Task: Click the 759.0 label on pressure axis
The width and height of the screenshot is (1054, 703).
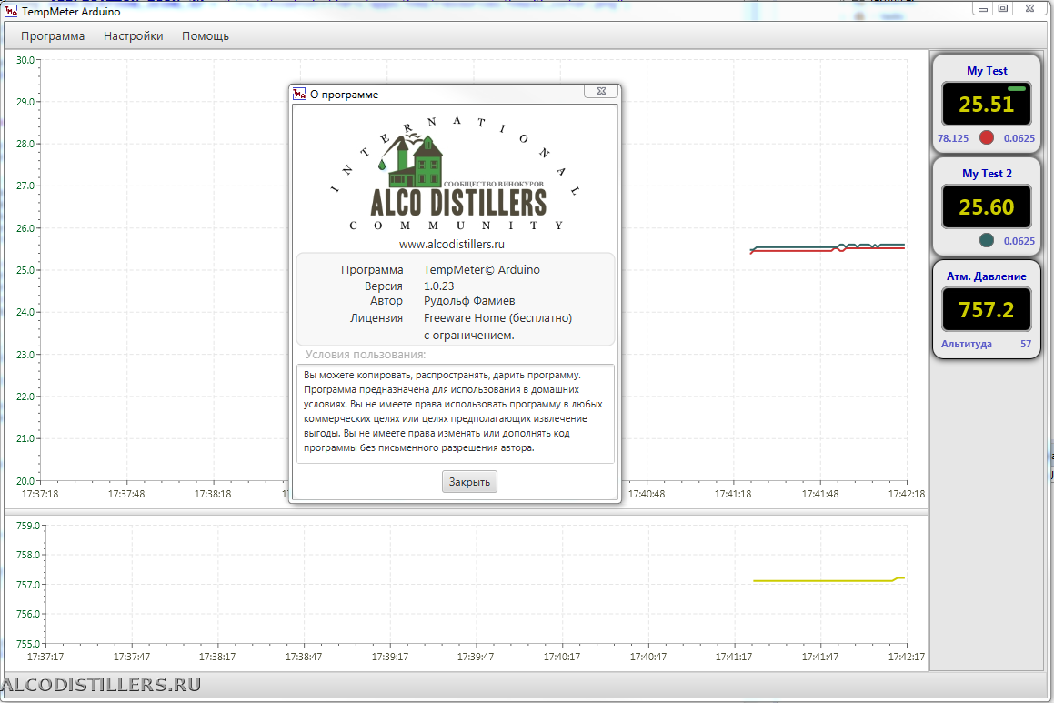Action: (x=27, y=526)
